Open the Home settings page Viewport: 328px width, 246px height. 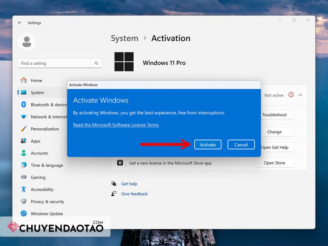36,81
